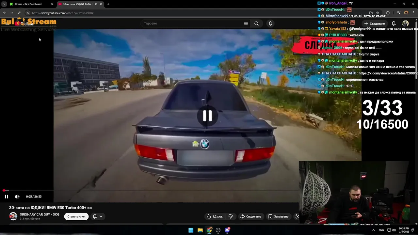The image size is (418, 235).
Task: Click the Станете член button
Action: coord(76,216)
